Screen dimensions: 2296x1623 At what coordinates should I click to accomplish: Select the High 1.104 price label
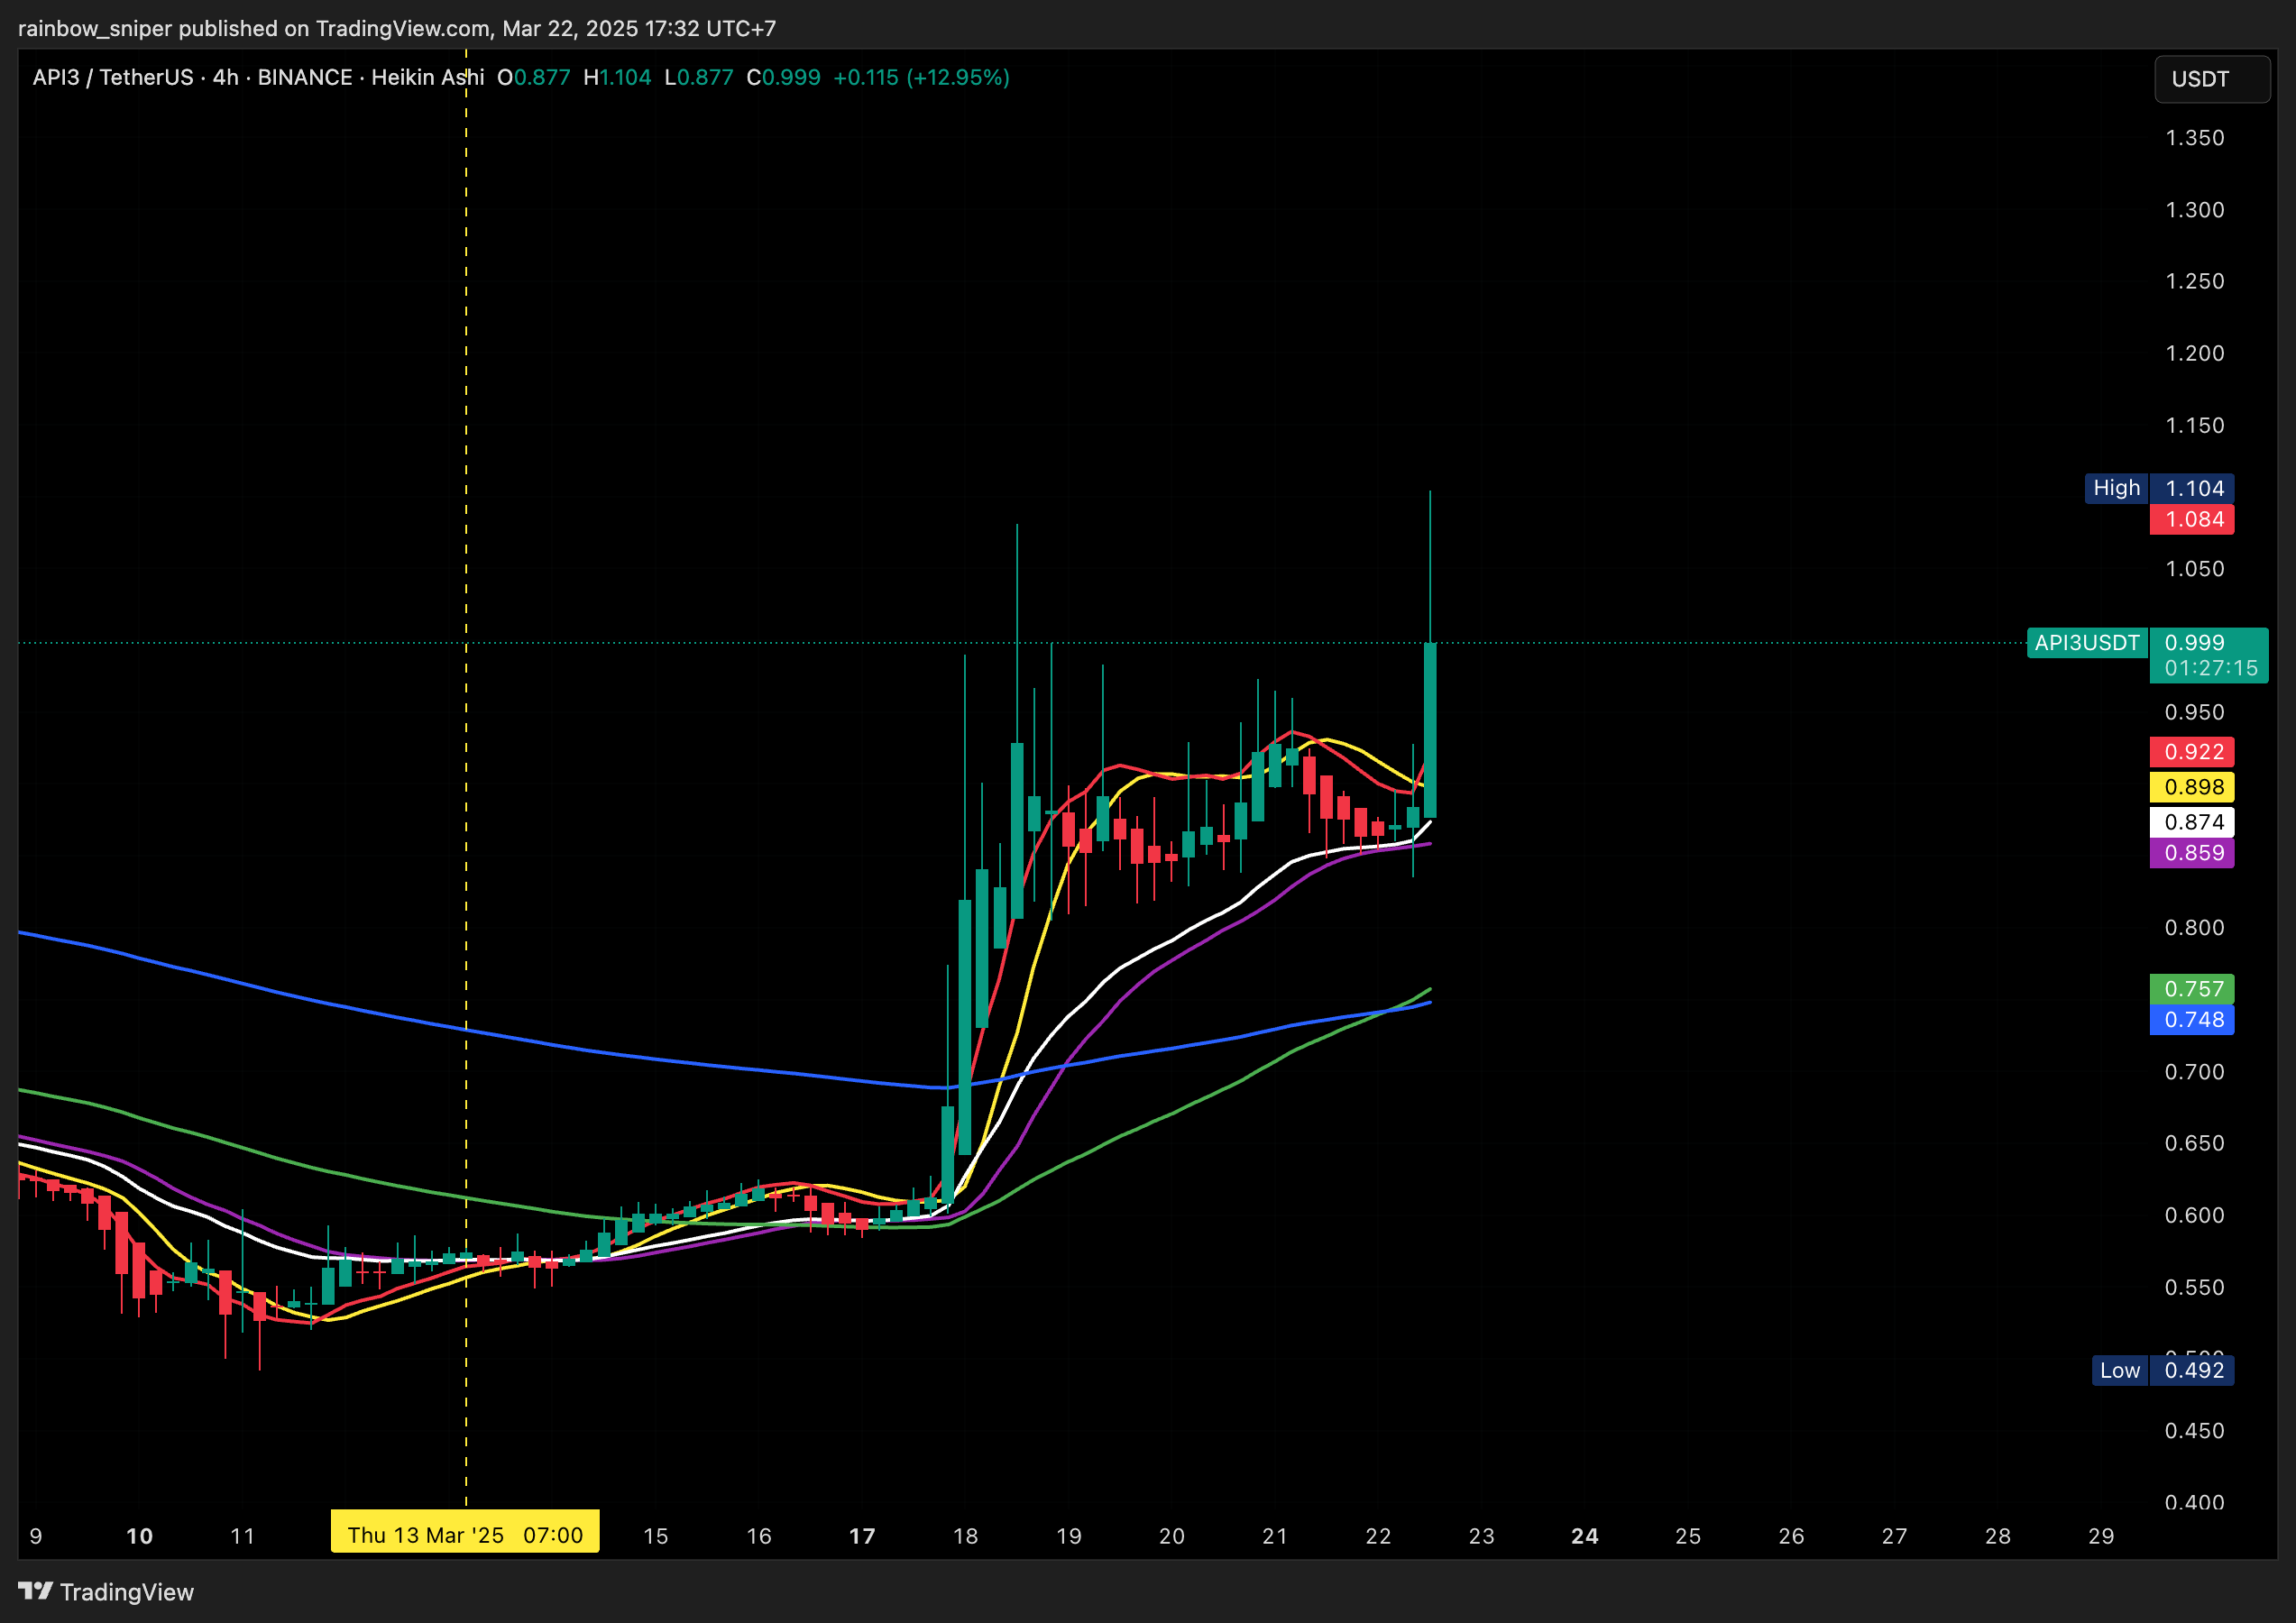[2159, 488]
